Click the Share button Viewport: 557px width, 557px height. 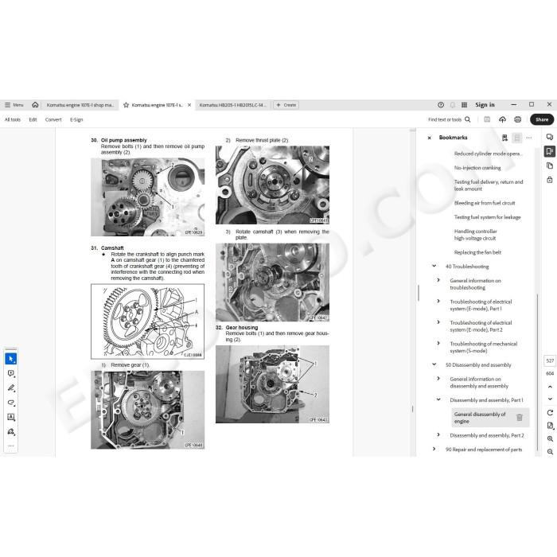tap(542, 119)
